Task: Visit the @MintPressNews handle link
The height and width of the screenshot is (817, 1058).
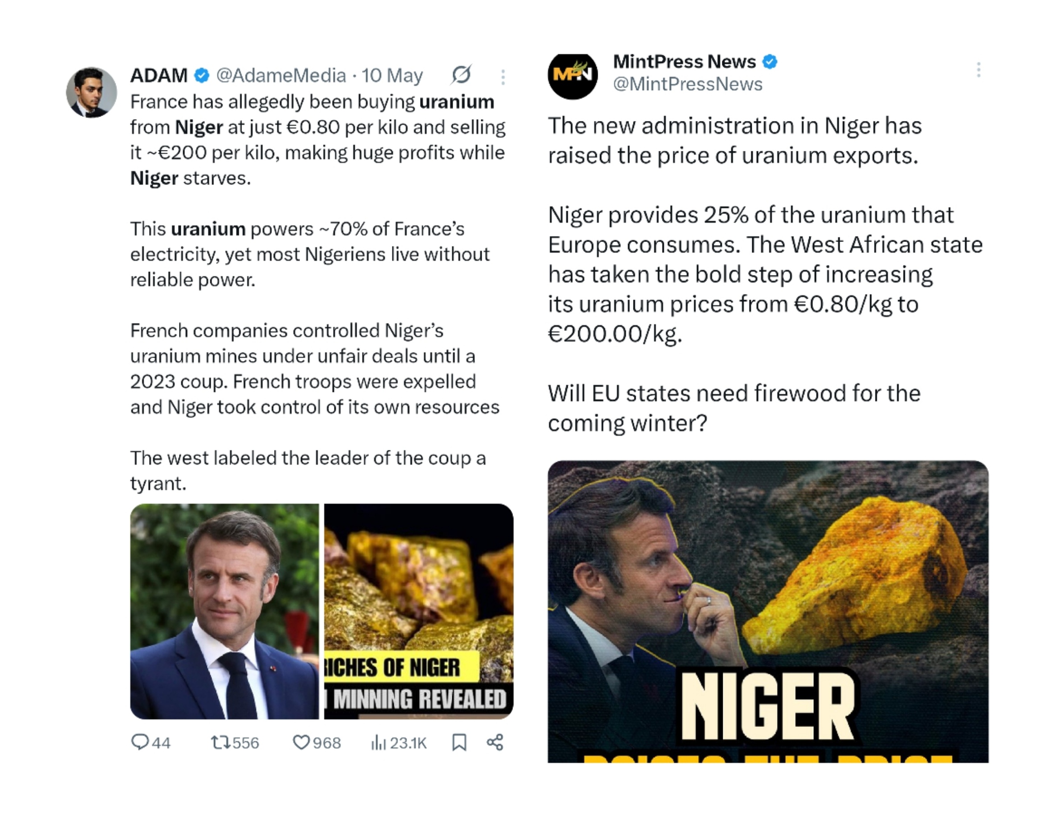Action: pos(687,84)
